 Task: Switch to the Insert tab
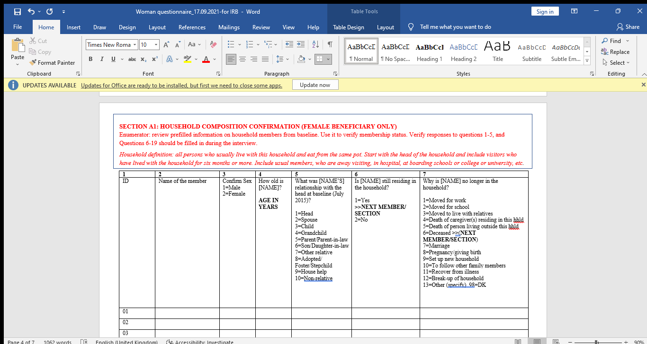(73, 27)
